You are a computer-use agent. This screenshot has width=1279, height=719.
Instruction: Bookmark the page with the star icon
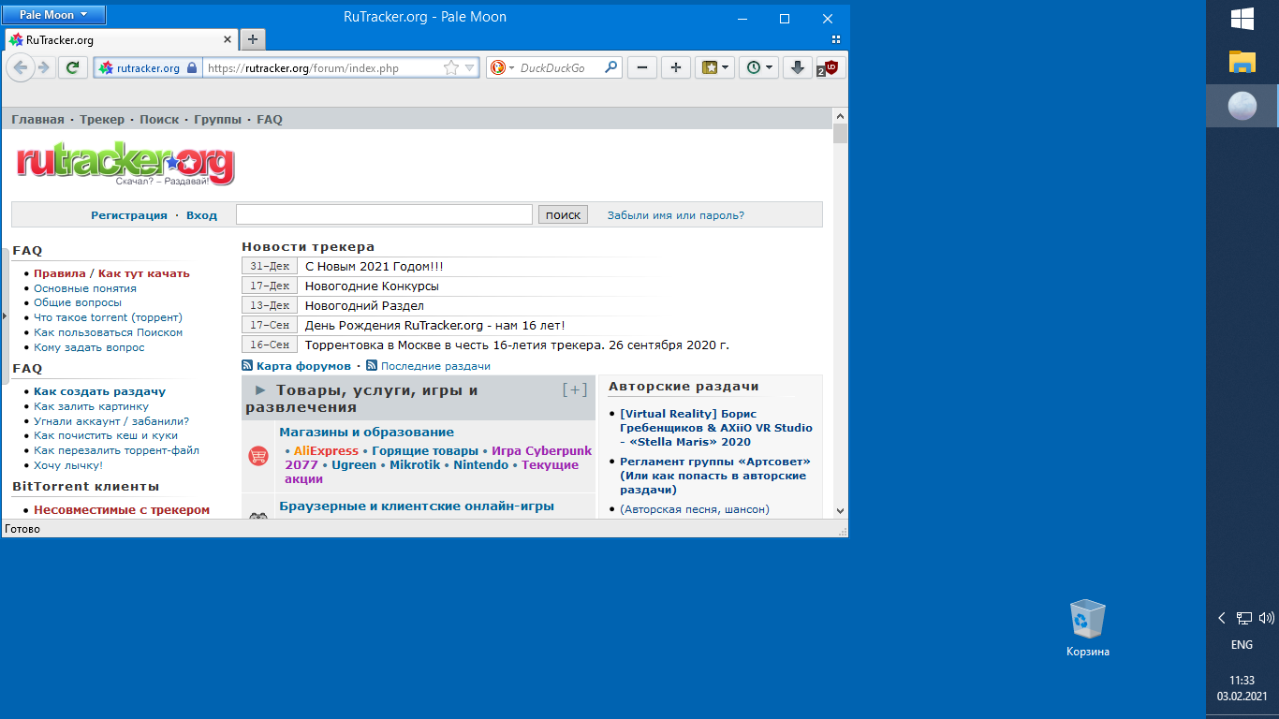tap(450, 68)
